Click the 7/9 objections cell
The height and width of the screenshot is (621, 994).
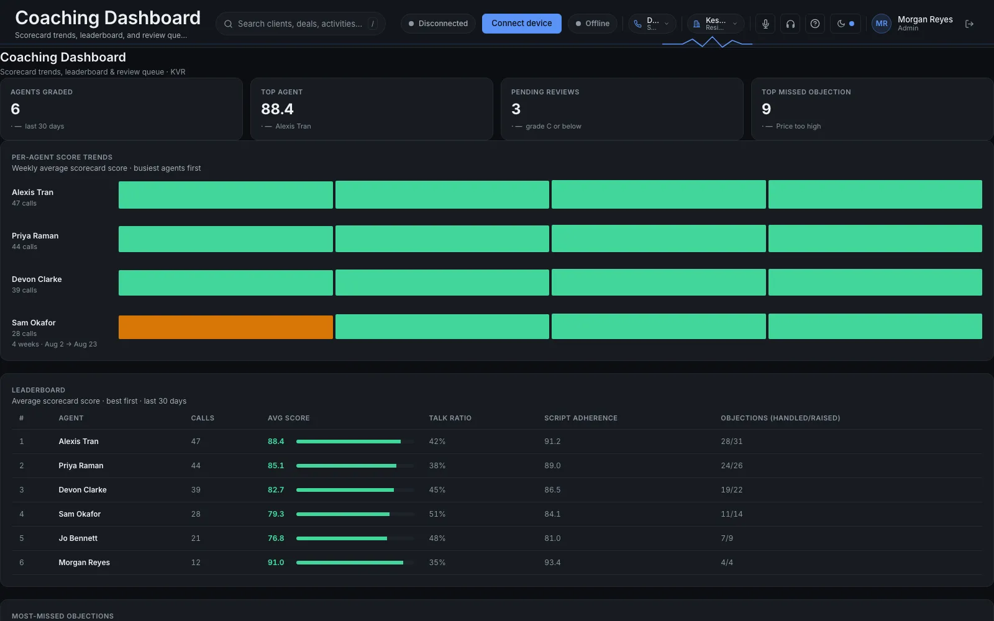tap(727, 538)
